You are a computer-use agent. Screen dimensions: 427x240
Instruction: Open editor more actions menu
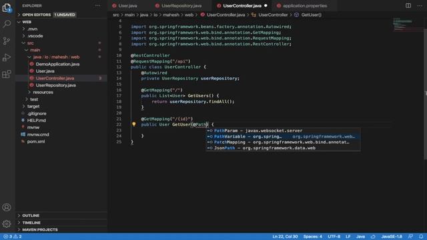tap(420, 5)
